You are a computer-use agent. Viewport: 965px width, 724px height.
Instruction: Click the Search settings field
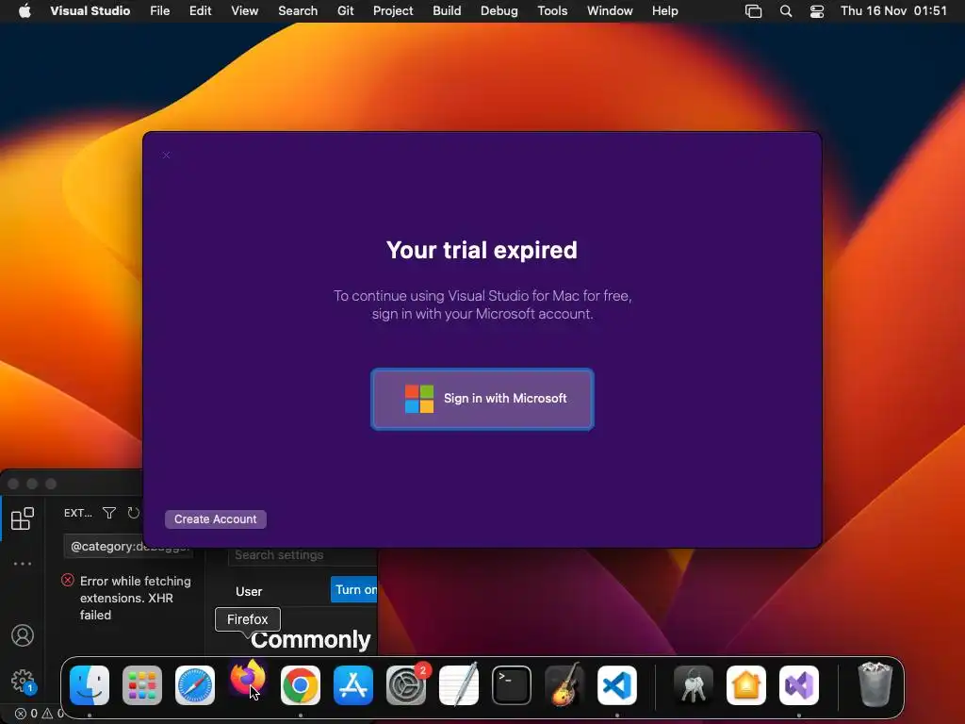click(x=303, y=554)
